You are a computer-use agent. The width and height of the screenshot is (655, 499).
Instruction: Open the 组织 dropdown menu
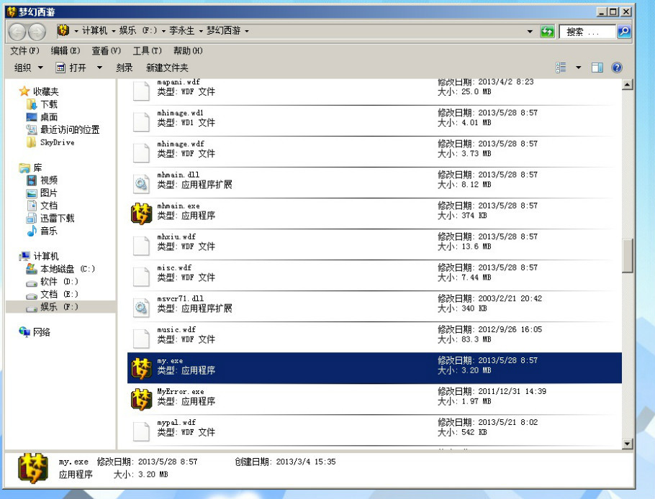click(28, 68)
